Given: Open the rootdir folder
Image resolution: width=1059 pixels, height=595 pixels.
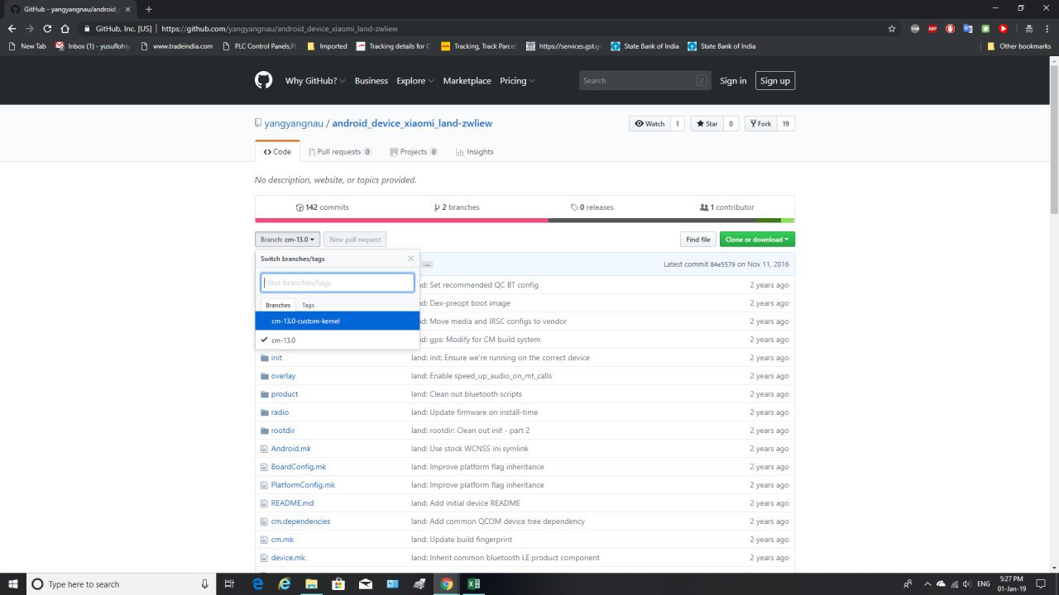Looking at the screenshot, I should [283, 431].
